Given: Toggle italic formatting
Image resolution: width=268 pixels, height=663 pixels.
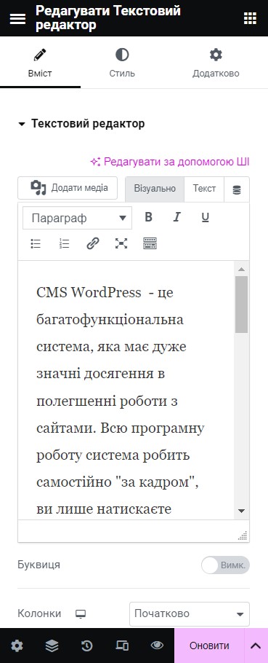Looking at the screenshot, I should click(x=177, y=217).
